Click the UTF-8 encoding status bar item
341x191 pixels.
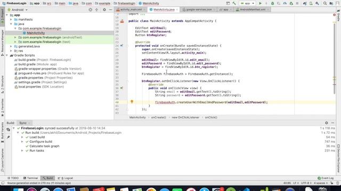(306, 183)
